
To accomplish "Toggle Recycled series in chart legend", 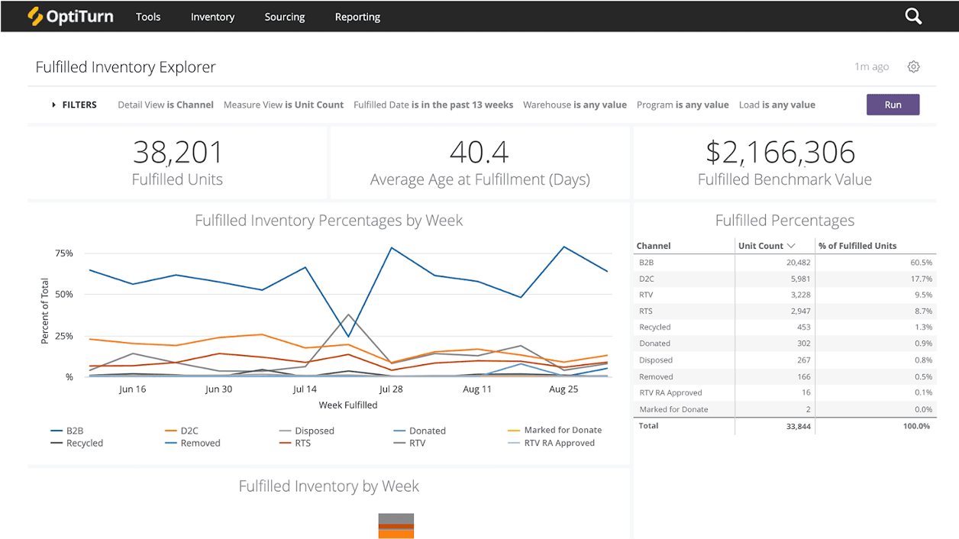I will (x=77, y=443).
